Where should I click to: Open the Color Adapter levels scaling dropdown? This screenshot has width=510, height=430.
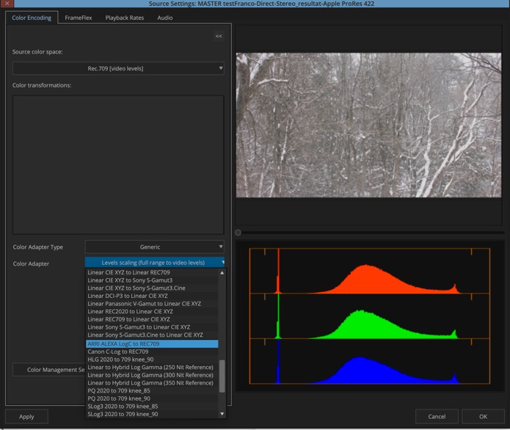[x=154, y=263]
